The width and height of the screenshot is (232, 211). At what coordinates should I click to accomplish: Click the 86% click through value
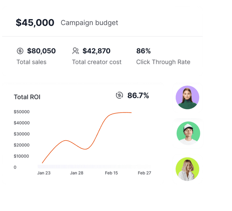(x=143, y=51)
